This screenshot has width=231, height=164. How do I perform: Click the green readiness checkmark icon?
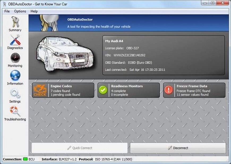point(103,90)
